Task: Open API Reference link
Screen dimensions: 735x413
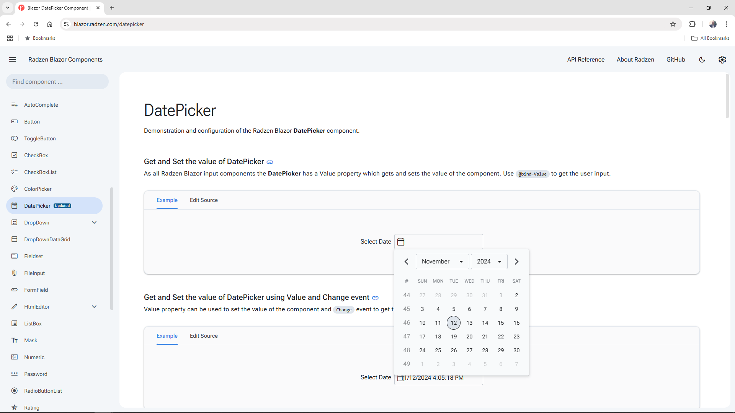Action: tap(586, 60)
